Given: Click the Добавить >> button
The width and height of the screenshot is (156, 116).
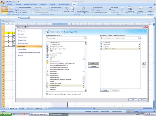Looking at the screenshot, I should pos(93,63).
